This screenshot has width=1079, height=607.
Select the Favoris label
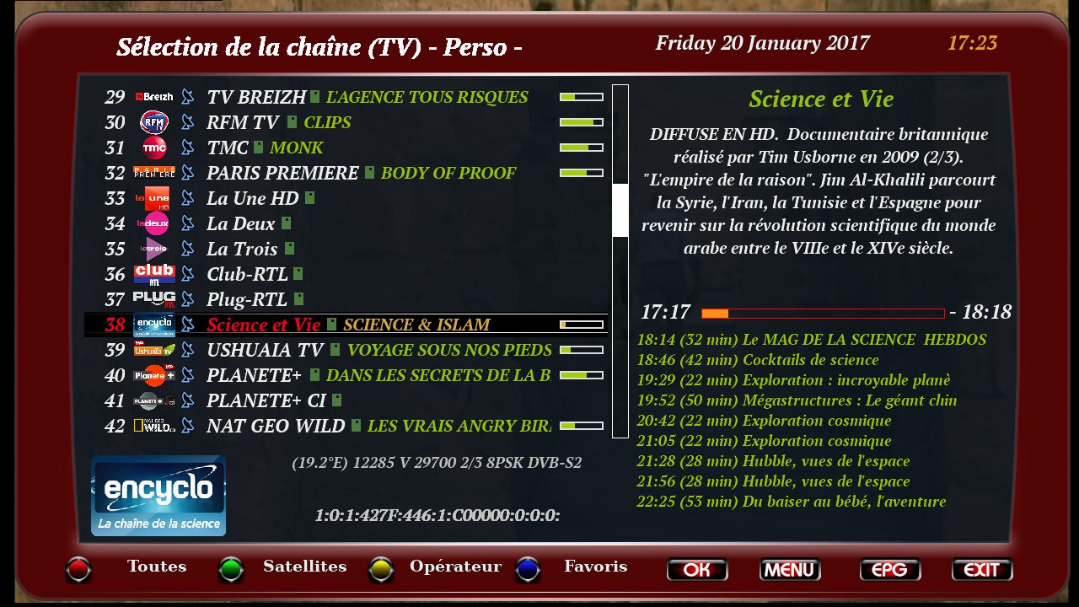pos(596,567)
